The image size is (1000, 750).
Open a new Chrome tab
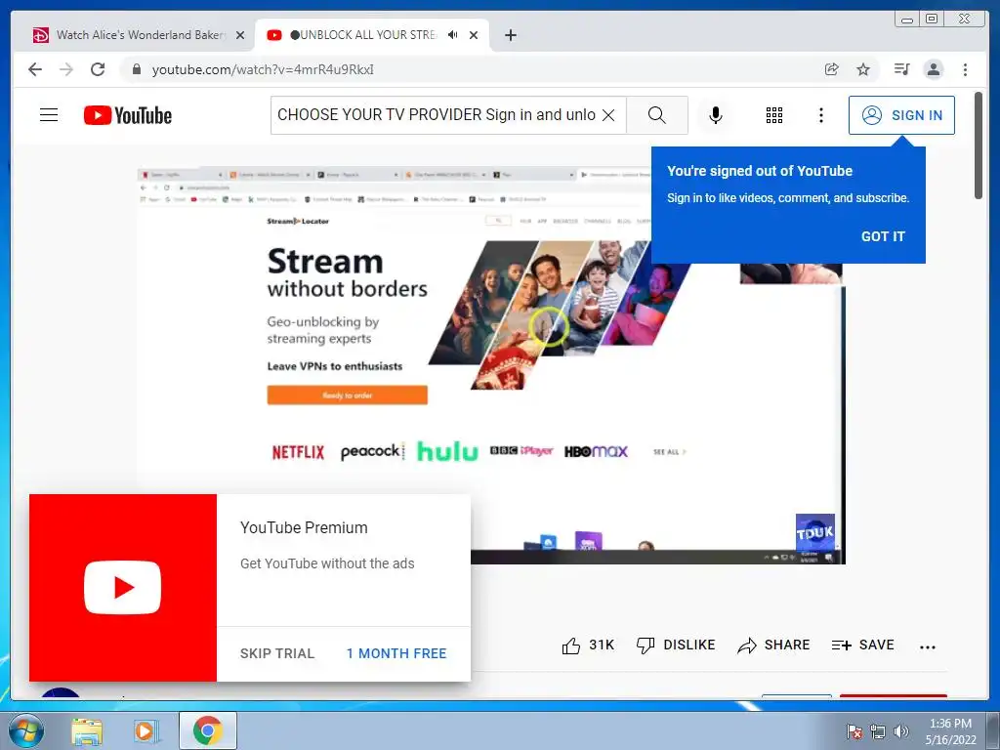point(510,35)
